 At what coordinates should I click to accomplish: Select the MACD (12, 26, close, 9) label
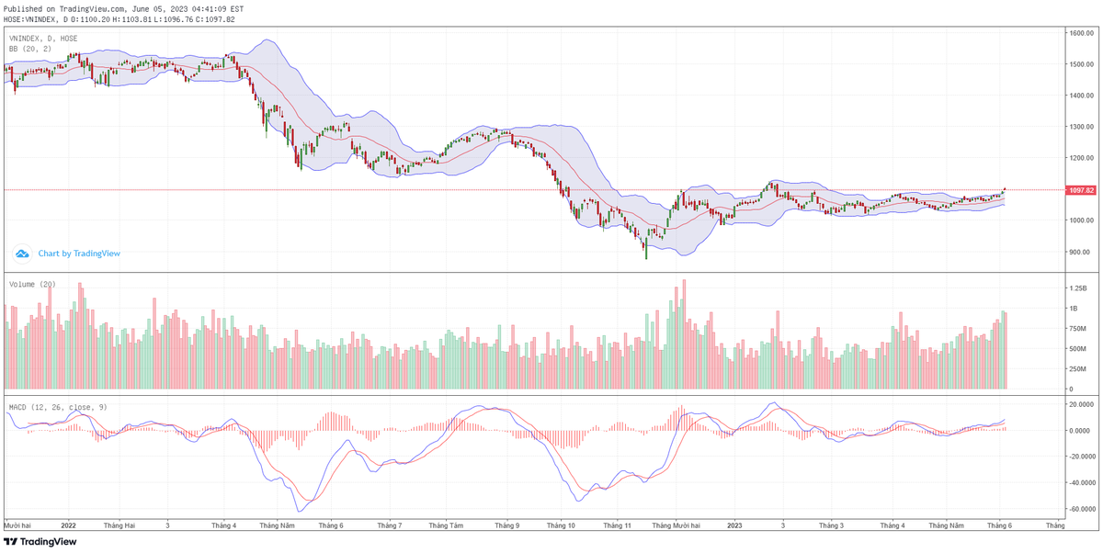(x=57, y=406)
